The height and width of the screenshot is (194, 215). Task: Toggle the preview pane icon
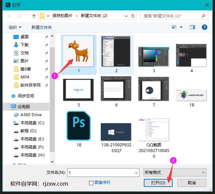tap(192, 27)
